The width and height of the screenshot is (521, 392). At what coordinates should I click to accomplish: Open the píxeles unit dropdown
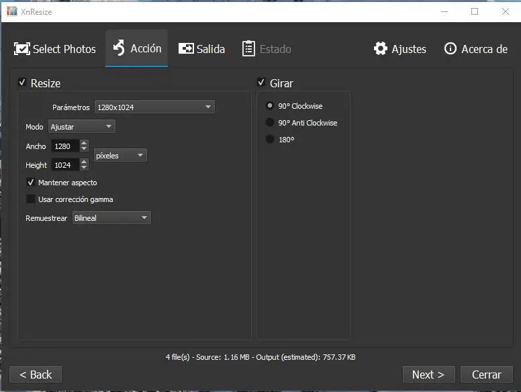(120, 155)
